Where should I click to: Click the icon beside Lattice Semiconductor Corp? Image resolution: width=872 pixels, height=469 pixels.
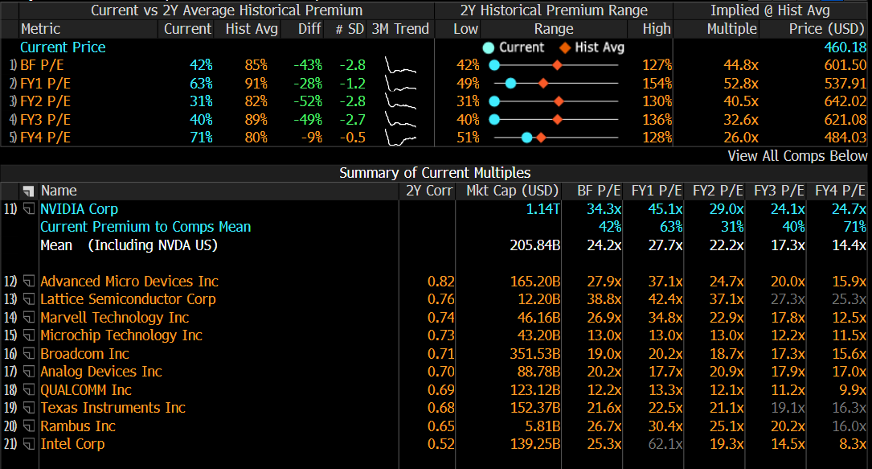29,299
